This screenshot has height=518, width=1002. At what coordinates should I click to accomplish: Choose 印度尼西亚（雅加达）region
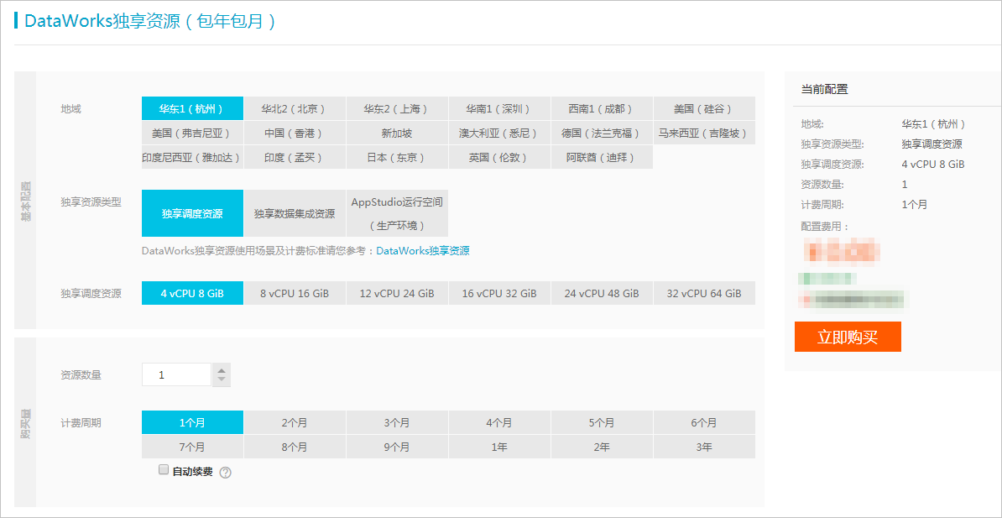coord(192,157)
